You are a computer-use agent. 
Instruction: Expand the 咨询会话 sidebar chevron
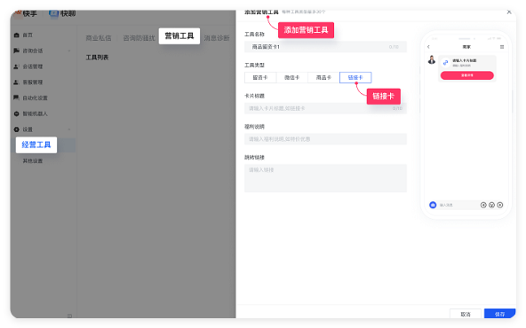click(x=69, y=51)
